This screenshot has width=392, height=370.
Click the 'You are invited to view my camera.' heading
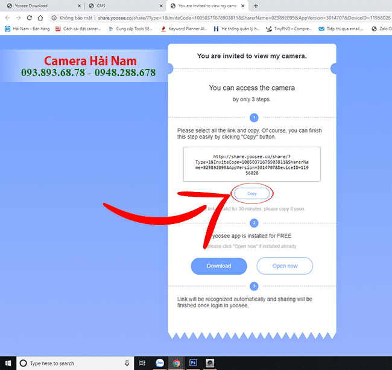[251, 56]
